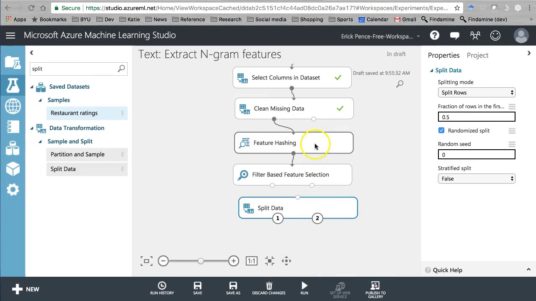Viewport: 536px width, 301px height.
Task: Reset zoom to 1:1 actual size
Action: pos(251,261)
